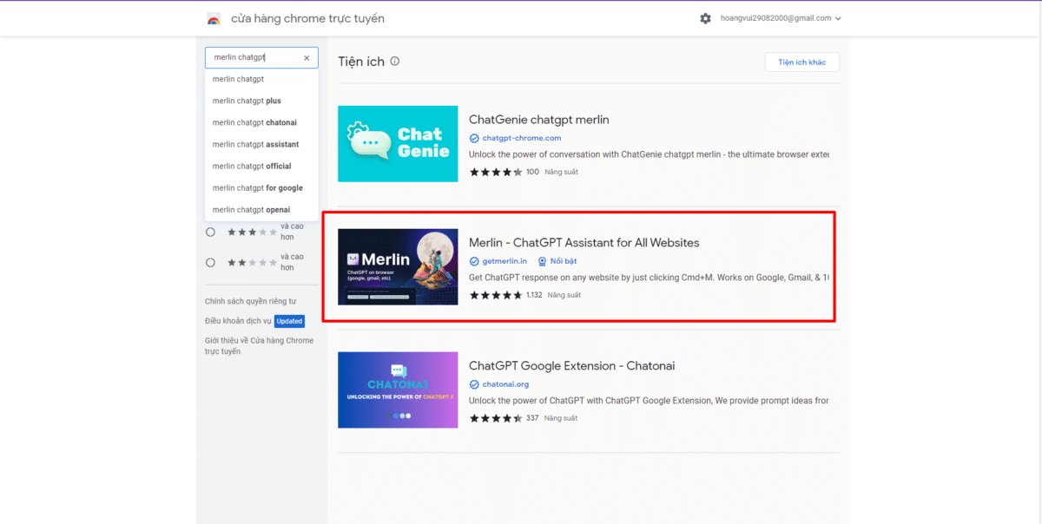Expand the account dropdown by email address
Viewport: 1042px width, 524px height.
pos(780,18)
